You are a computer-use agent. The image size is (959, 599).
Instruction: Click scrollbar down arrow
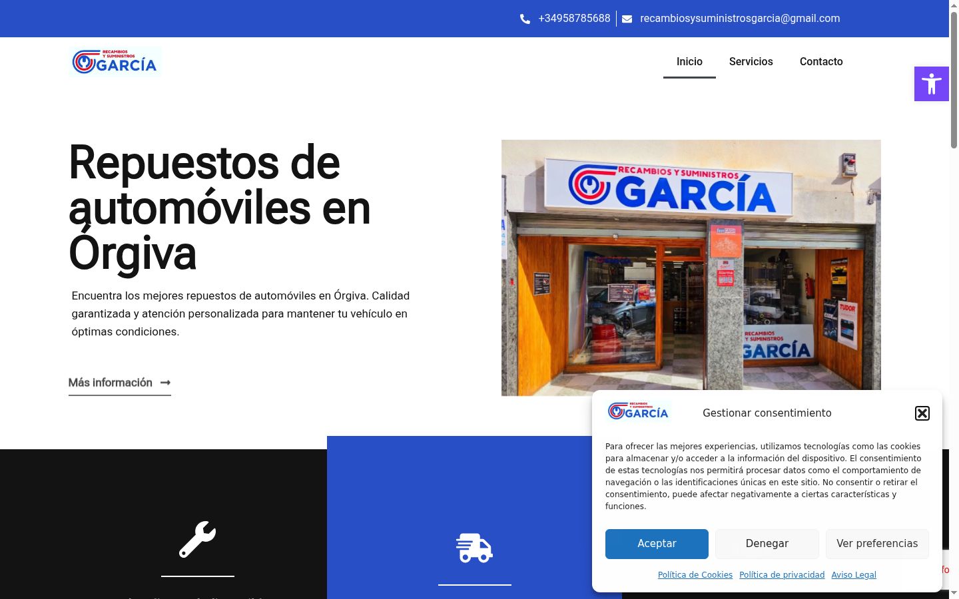[954, 593]
